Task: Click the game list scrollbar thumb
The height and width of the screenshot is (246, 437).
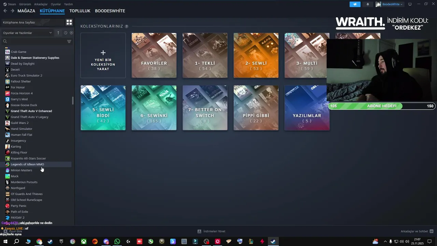Action: pyautogui.click(x=72, y=101)
